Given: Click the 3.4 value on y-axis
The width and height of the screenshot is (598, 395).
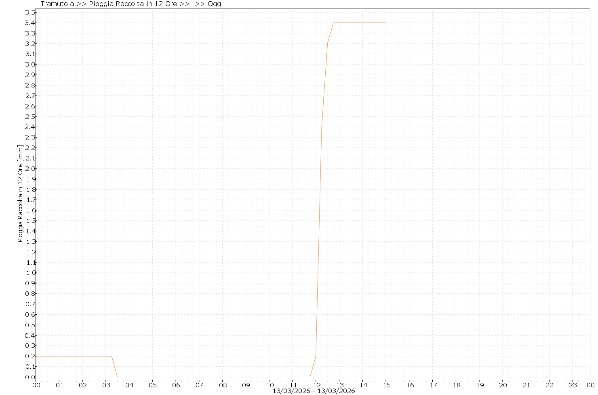Looking at the screenshot, I should pyautogui.click(x=30, y=23).
